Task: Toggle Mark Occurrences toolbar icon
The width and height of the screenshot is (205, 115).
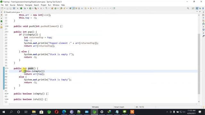Action: (x=73, y=8)
